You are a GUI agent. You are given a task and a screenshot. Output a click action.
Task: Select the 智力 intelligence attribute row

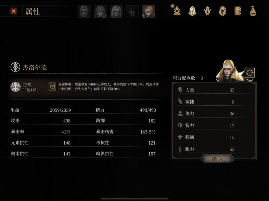pyautogui.click(x=214, y=125)
